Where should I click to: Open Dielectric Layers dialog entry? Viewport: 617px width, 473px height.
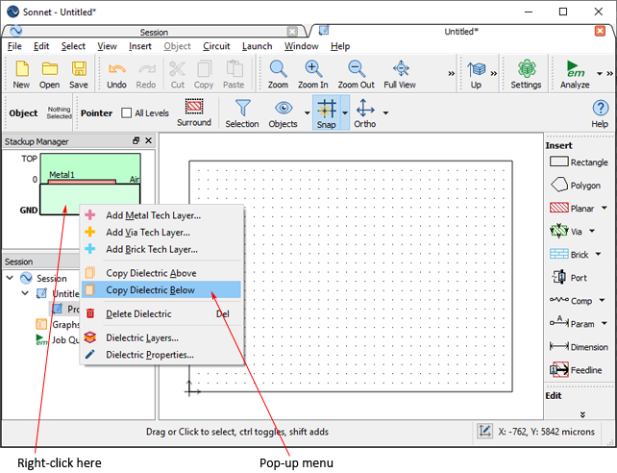coord(161,337)
